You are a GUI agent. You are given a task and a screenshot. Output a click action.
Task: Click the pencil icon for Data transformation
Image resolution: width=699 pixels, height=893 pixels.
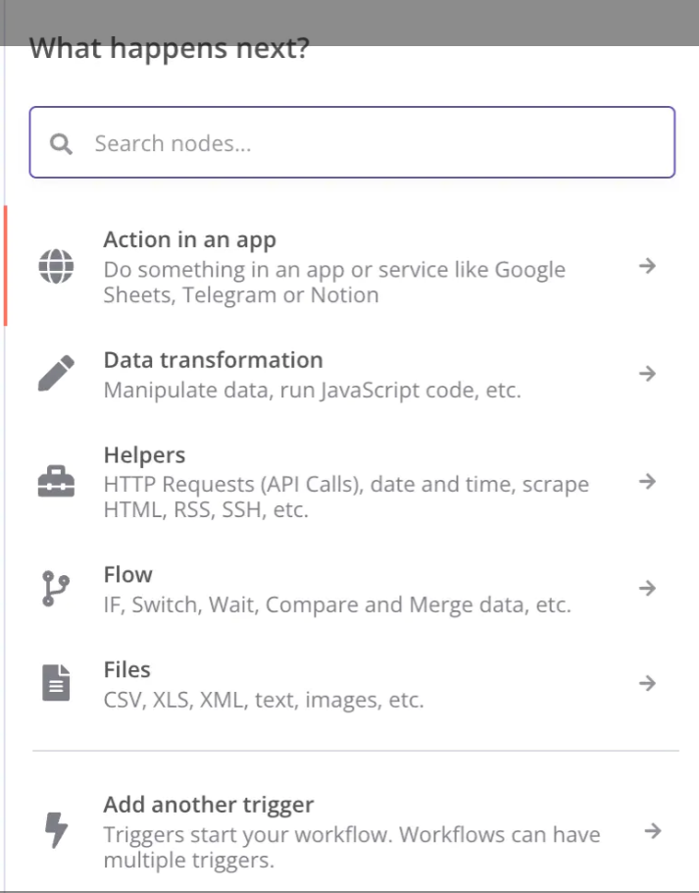(x=56, y=374)
